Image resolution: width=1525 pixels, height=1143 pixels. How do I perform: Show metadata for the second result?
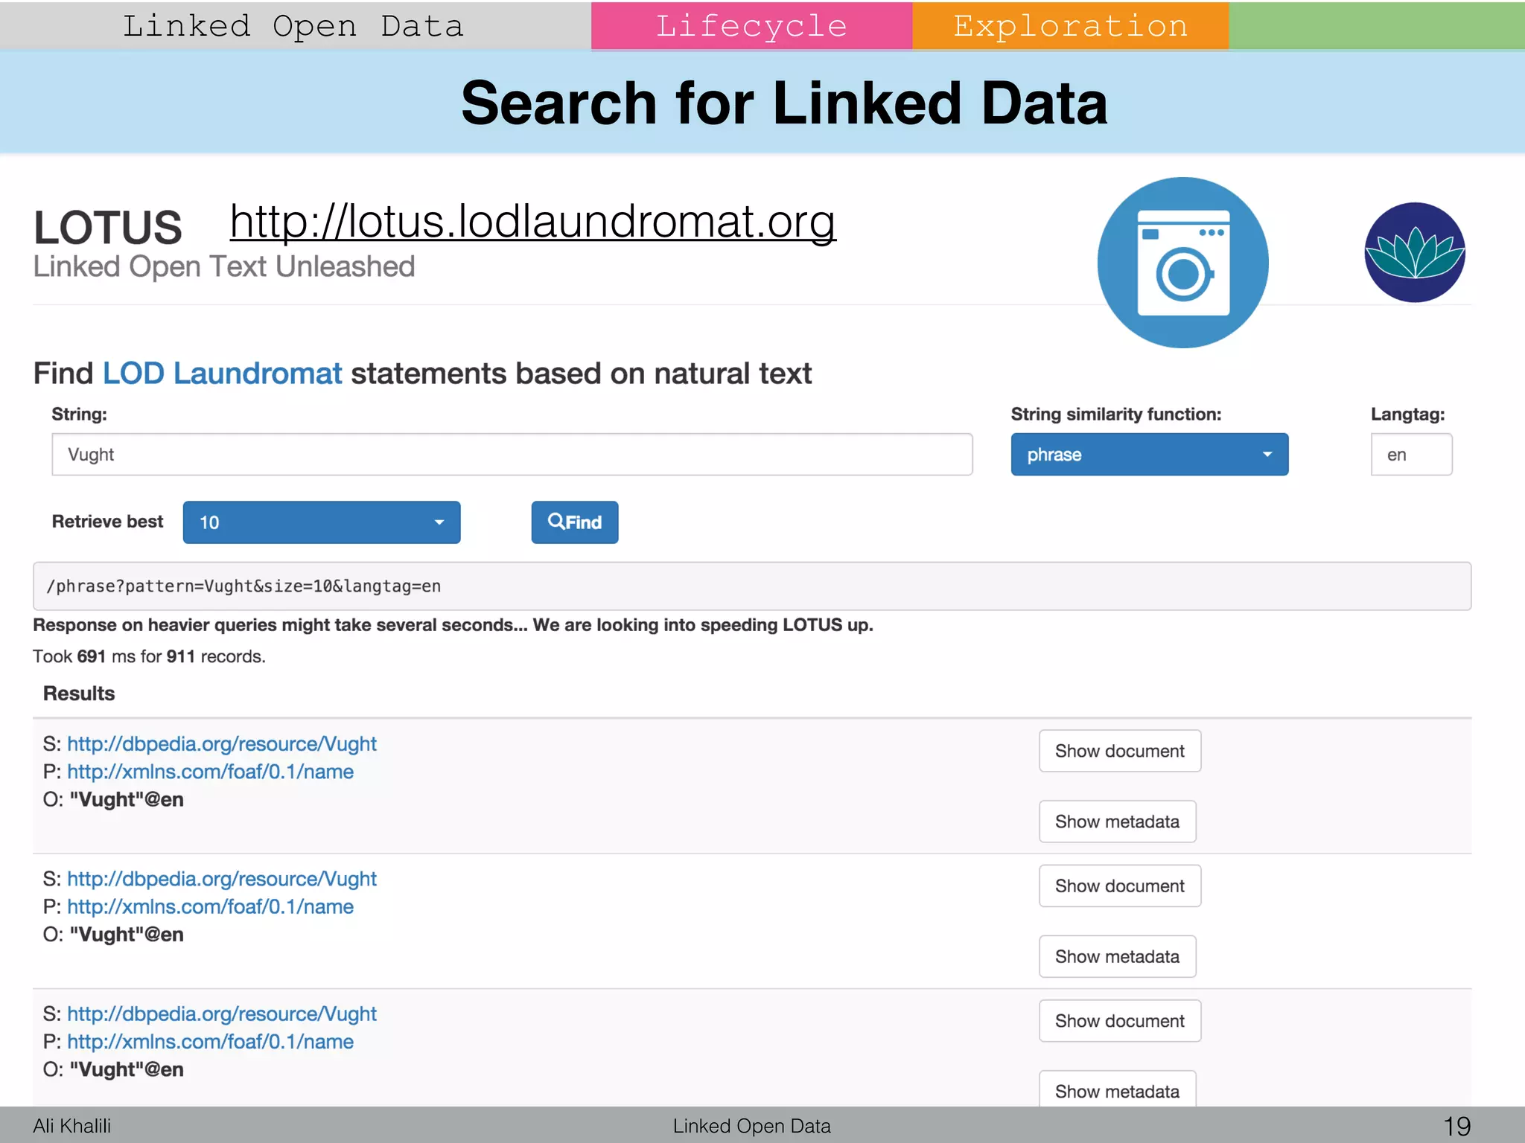pos(1117,956)
